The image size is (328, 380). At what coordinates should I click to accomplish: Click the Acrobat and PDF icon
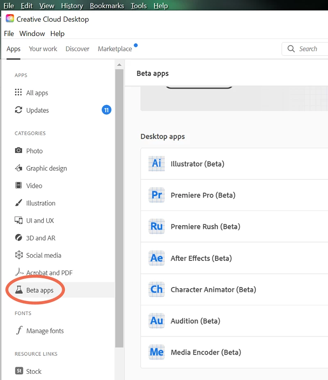pos(19,272)
